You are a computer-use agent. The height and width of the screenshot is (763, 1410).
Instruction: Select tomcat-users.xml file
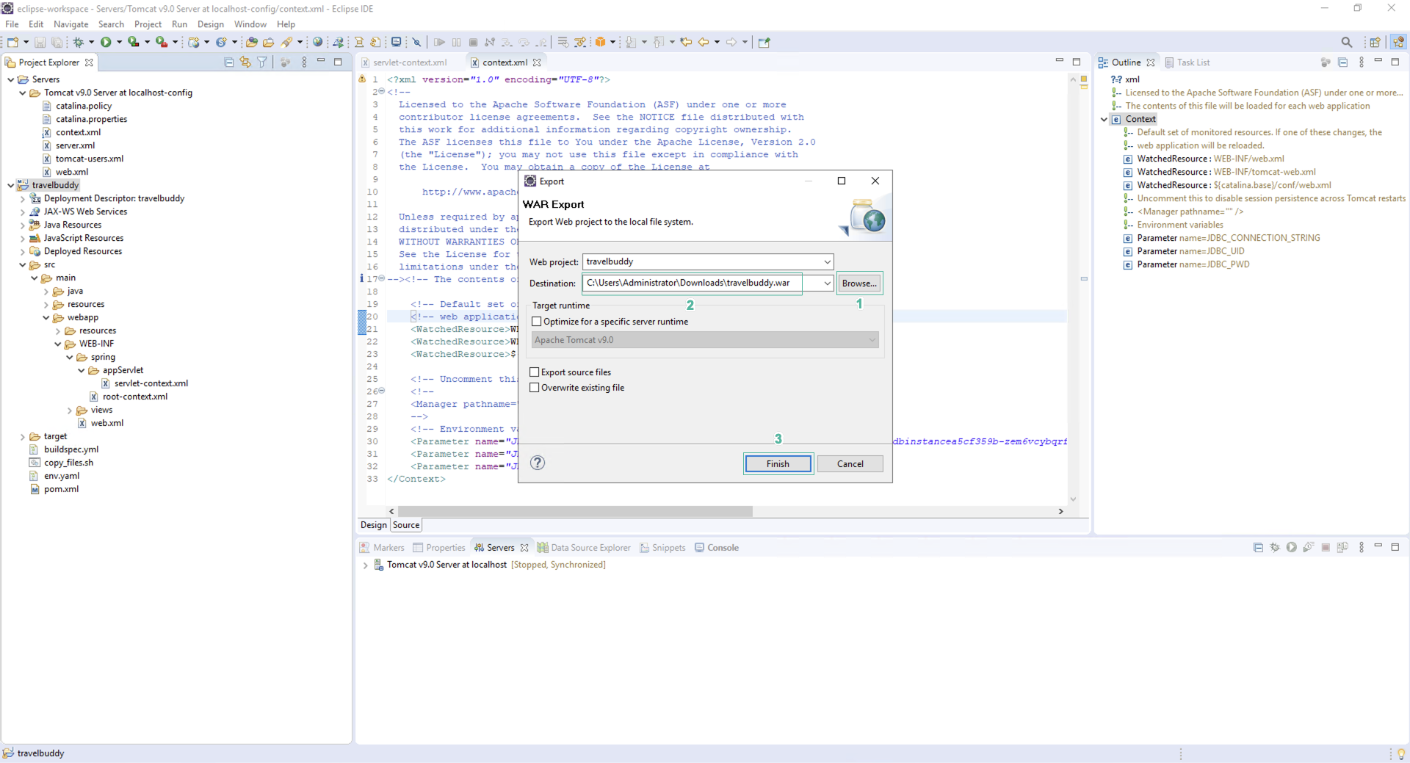(x=90, y=159)
